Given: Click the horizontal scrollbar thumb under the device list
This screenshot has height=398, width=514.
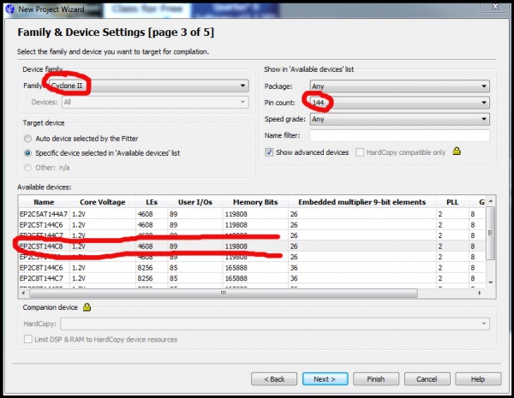Looking at the screenshot, I should [x=224, y=293].
